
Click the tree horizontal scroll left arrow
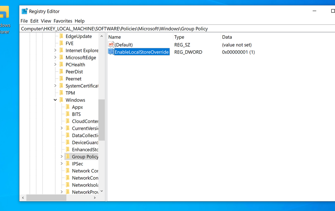23,198
